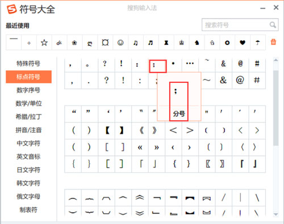Screen dimensions: 284x224
Task: Insert the bold white corner bracket 『
Action: coord(240,164)
